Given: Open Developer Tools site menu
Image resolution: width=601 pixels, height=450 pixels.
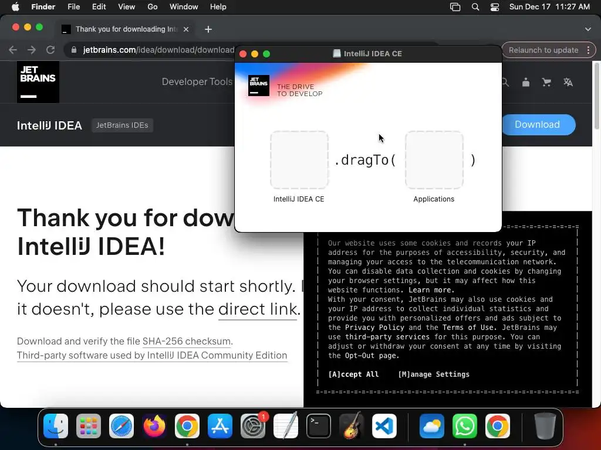Looking at the screenshot, I should pyautogui.click(x=197, y=81).
